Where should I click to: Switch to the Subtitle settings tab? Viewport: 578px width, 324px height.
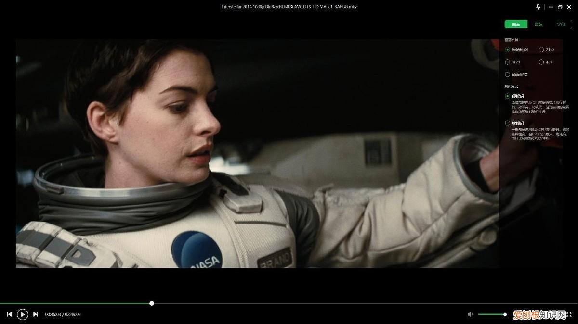tap(561, 24)
